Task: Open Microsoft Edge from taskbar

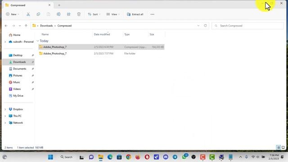Action: point(110,157)
